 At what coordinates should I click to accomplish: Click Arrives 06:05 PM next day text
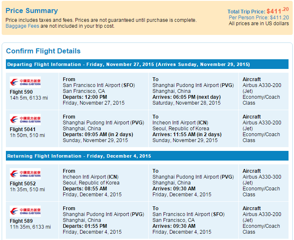(x=187, y=97)
